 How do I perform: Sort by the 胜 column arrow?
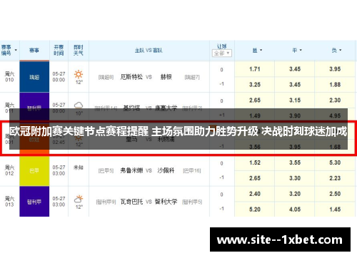click(261, 50)
